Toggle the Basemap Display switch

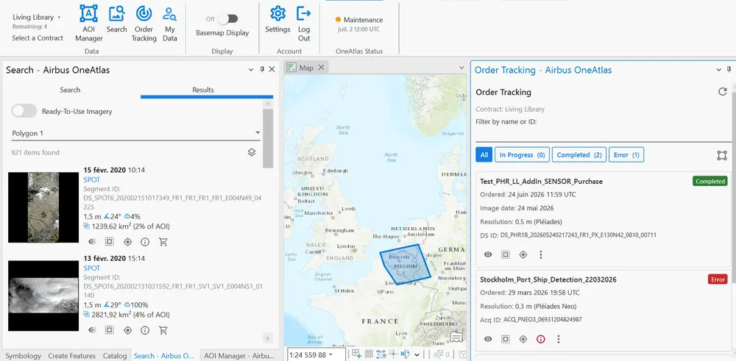pyautogui.click(x=228, y=19)
